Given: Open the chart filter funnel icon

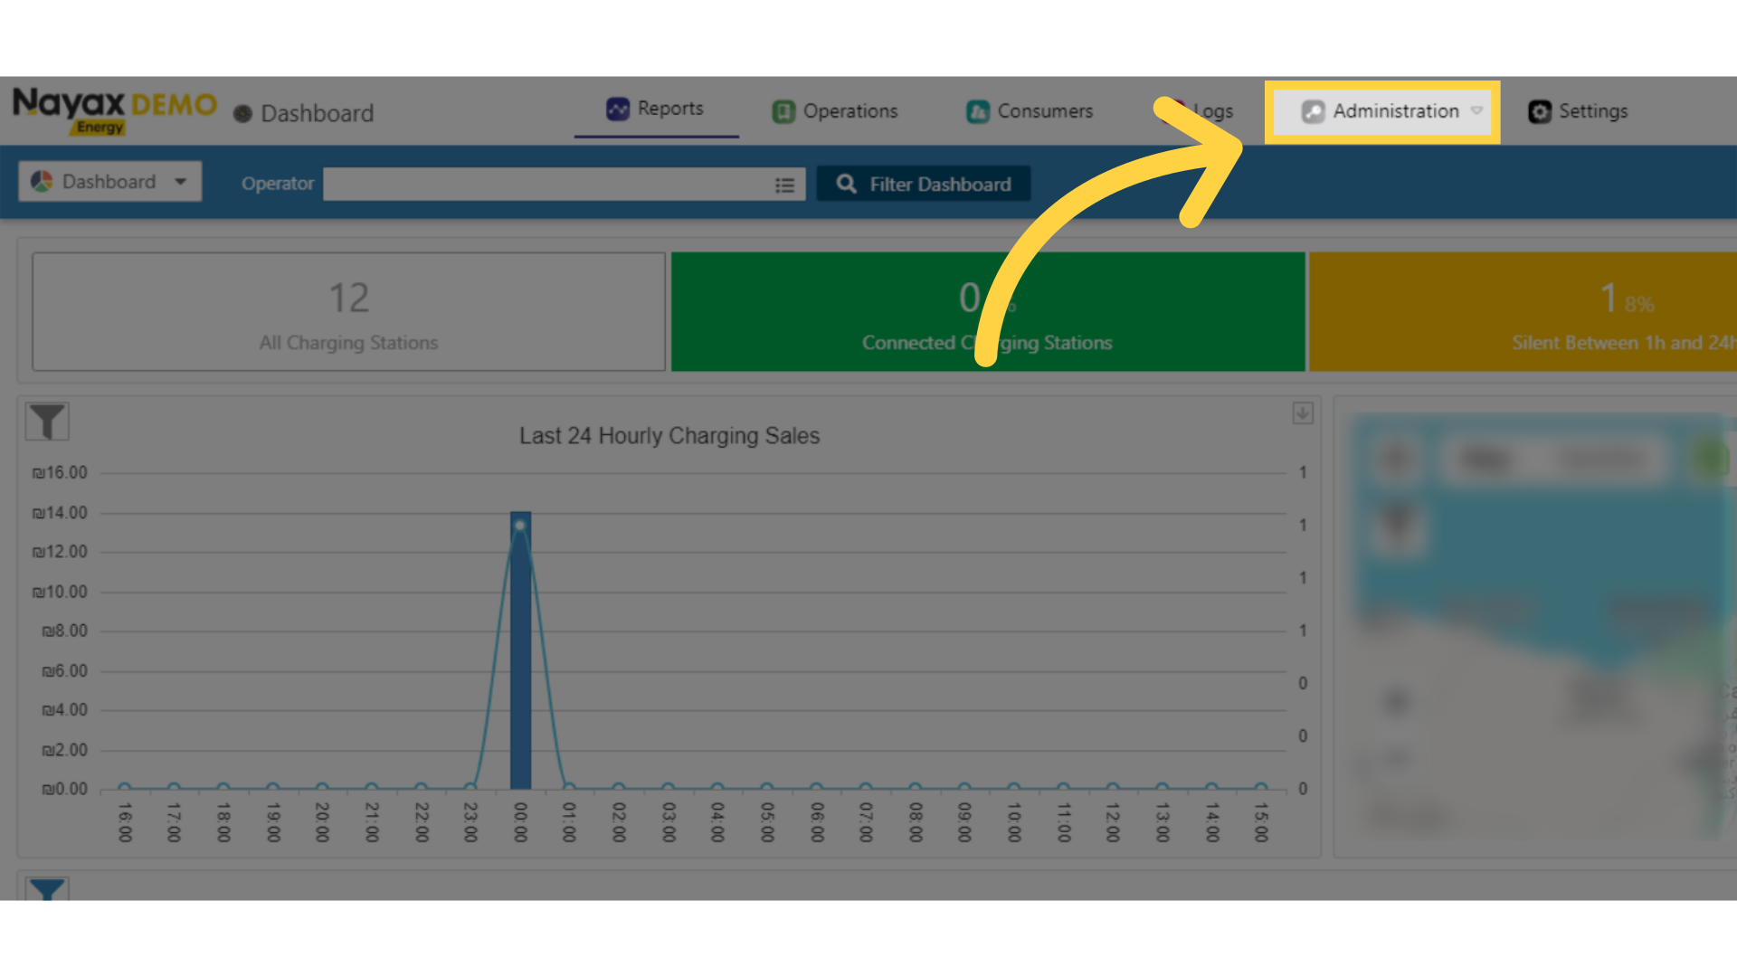Looking at the screenshot, I should [47, 422].
